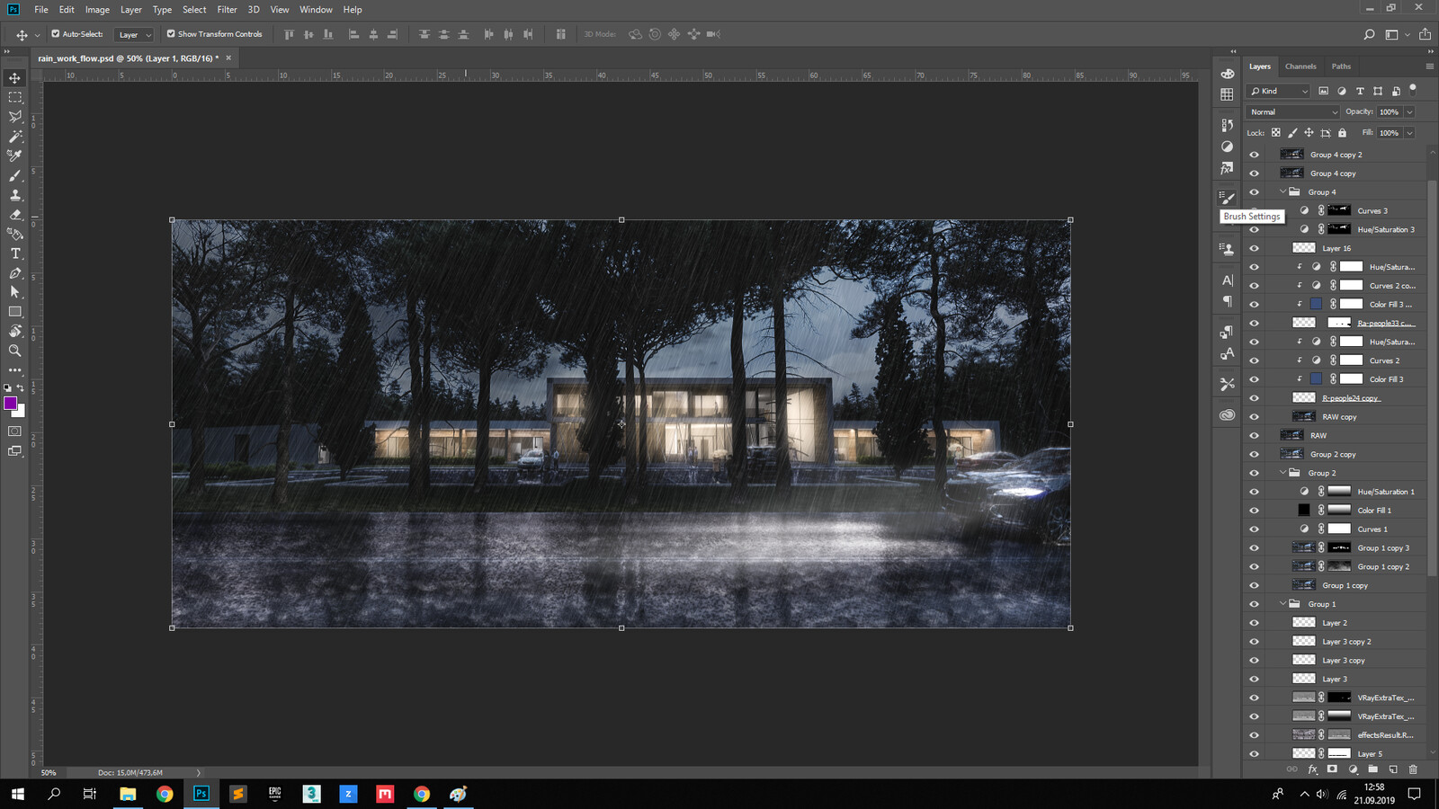Add a layer style with fx button

[x=1312, y=769]
